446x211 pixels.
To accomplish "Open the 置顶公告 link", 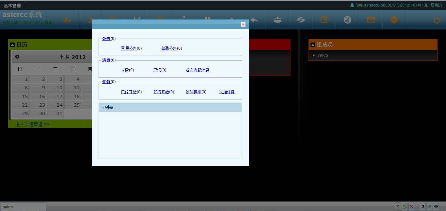I will (129, 48).
